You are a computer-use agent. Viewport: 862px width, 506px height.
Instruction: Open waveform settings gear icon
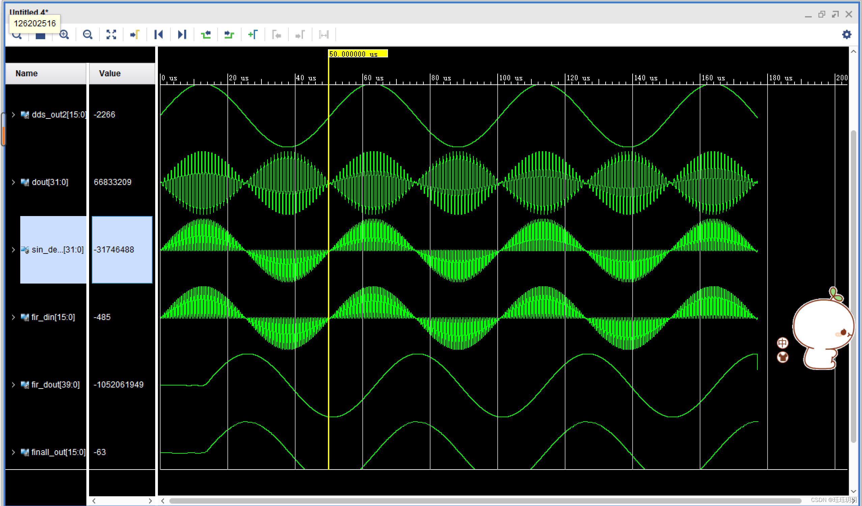tap(846, 34)
